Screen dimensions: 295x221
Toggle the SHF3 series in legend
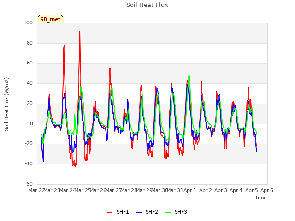[x=176, y=212]
